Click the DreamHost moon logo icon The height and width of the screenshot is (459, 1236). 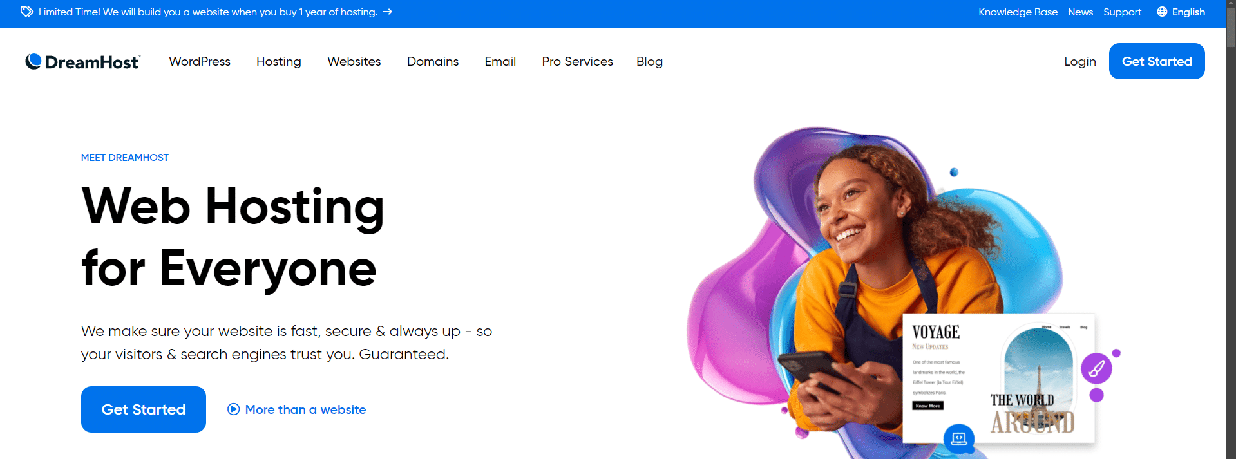coord(33,61)
